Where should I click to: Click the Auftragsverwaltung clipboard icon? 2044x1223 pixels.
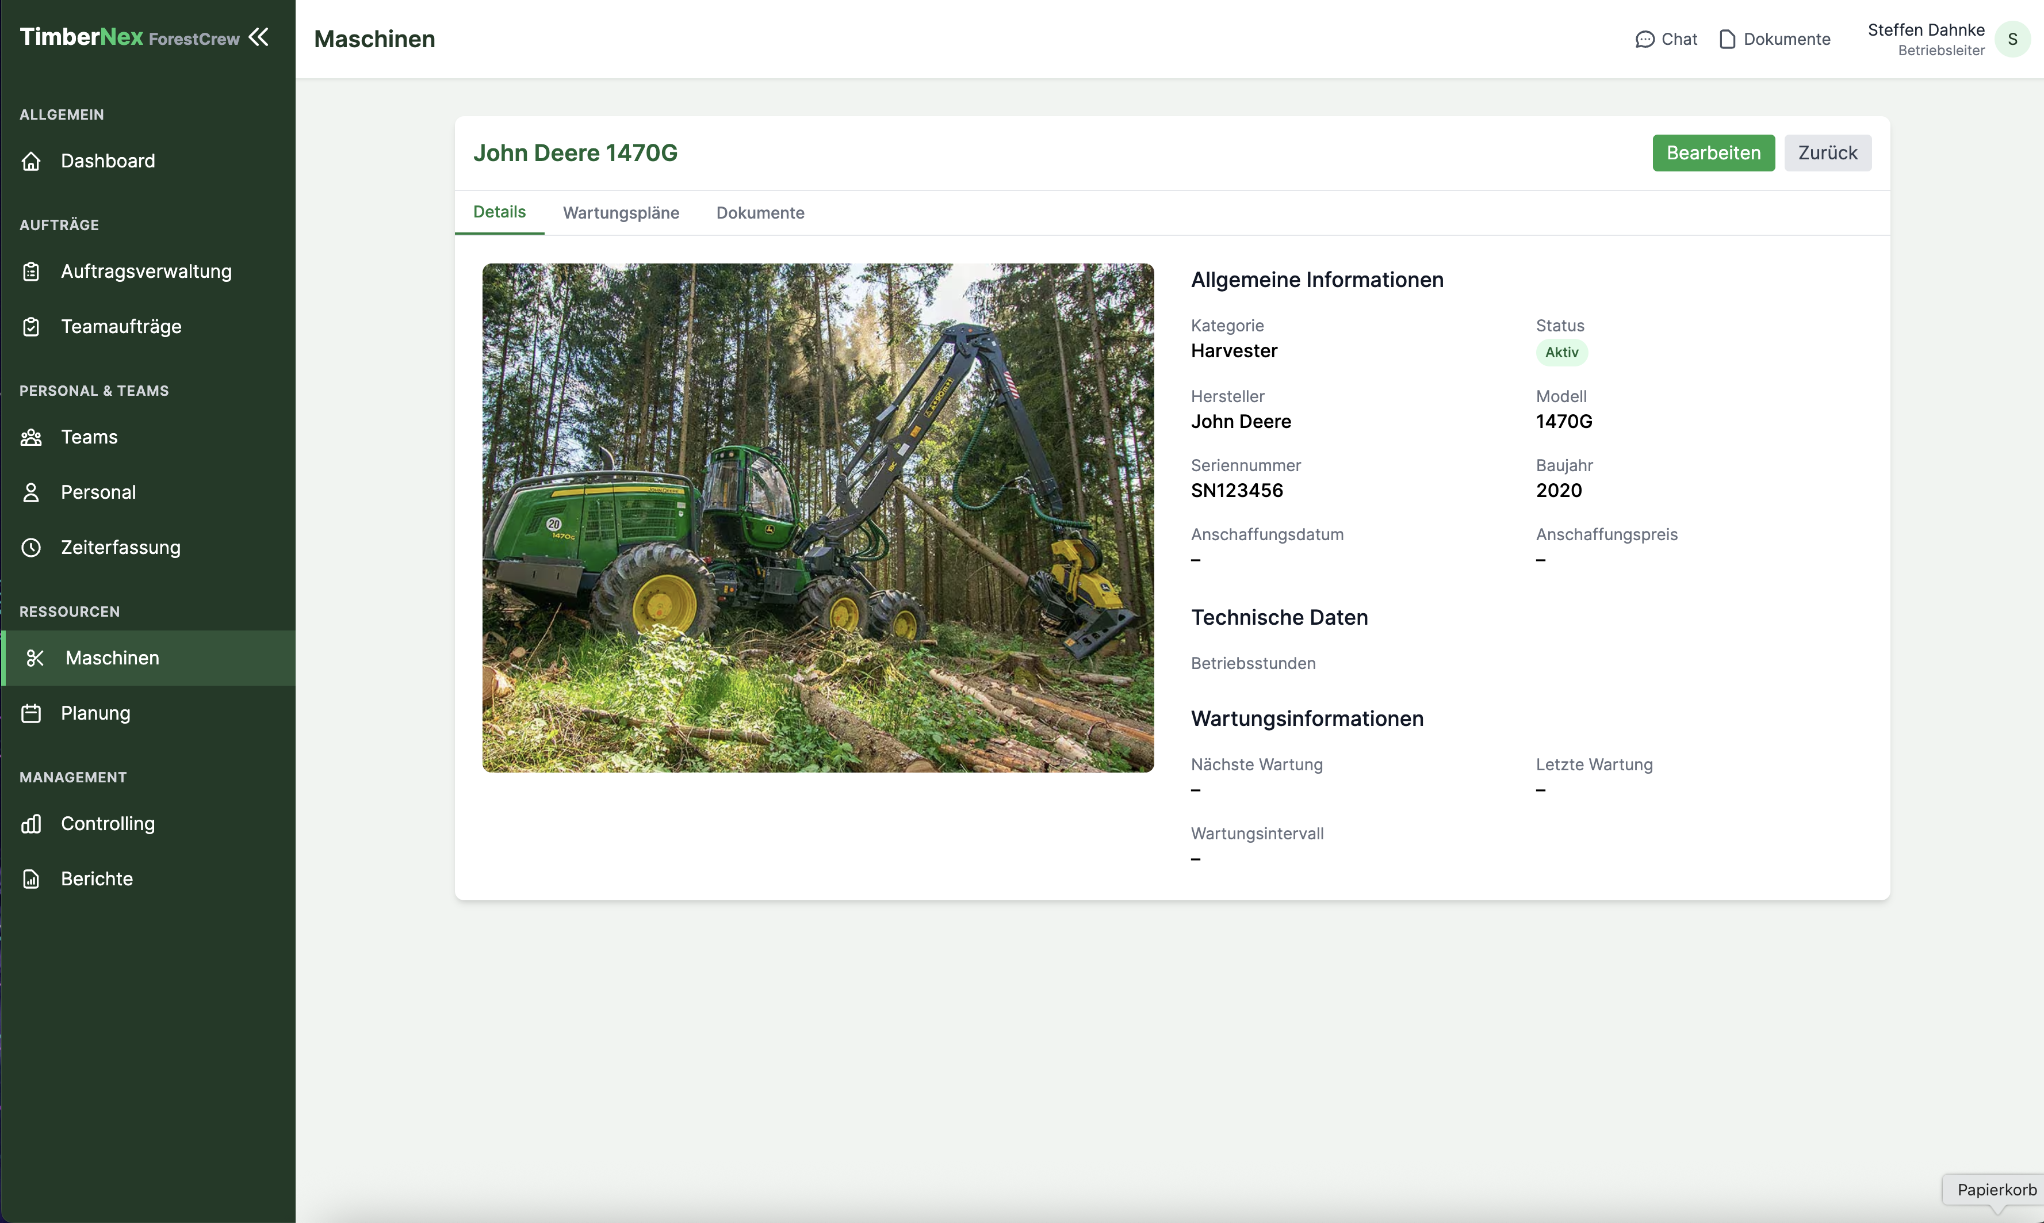(31, 272)
